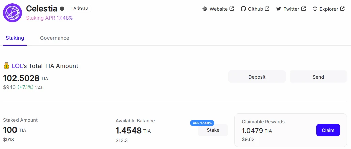
Task: Click the Twitter bird icon
Action: [278, 9]
